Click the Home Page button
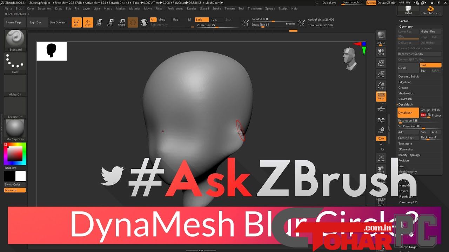 pos(14,22)
